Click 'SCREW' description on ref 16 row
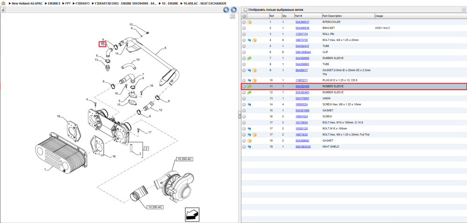This screenshot has height=223, width=467. click(x=327, y=116)
